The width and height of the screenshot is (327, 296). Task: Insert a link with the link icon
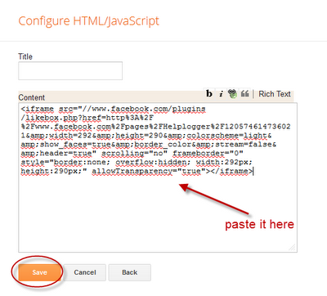(x=232, y=94)
